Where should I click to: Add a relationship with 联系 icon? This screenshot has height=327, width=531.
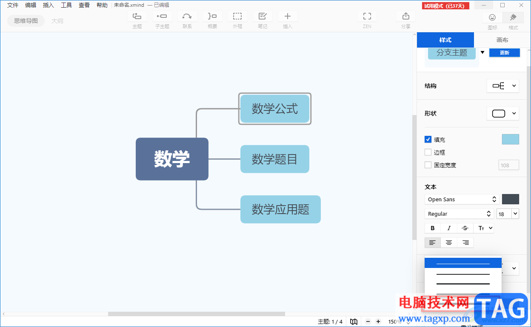187,17
